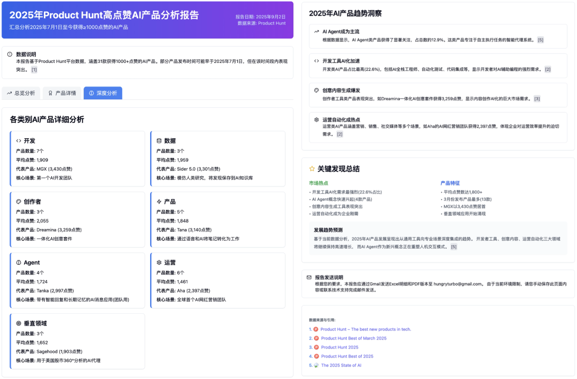Click text 代表产品: Sider 5.0 (3,301点赞)
The height and width of the screenshot is (379, 577).
[188, 169]
